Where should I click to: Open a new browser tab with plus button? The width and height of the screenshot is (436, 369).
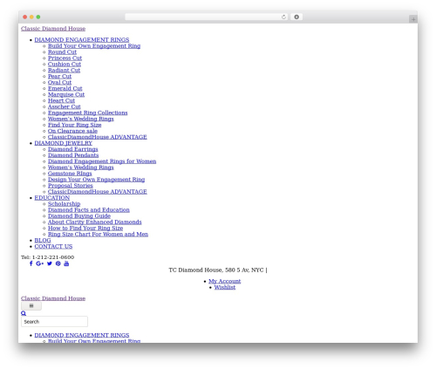(x=413, y=19)
